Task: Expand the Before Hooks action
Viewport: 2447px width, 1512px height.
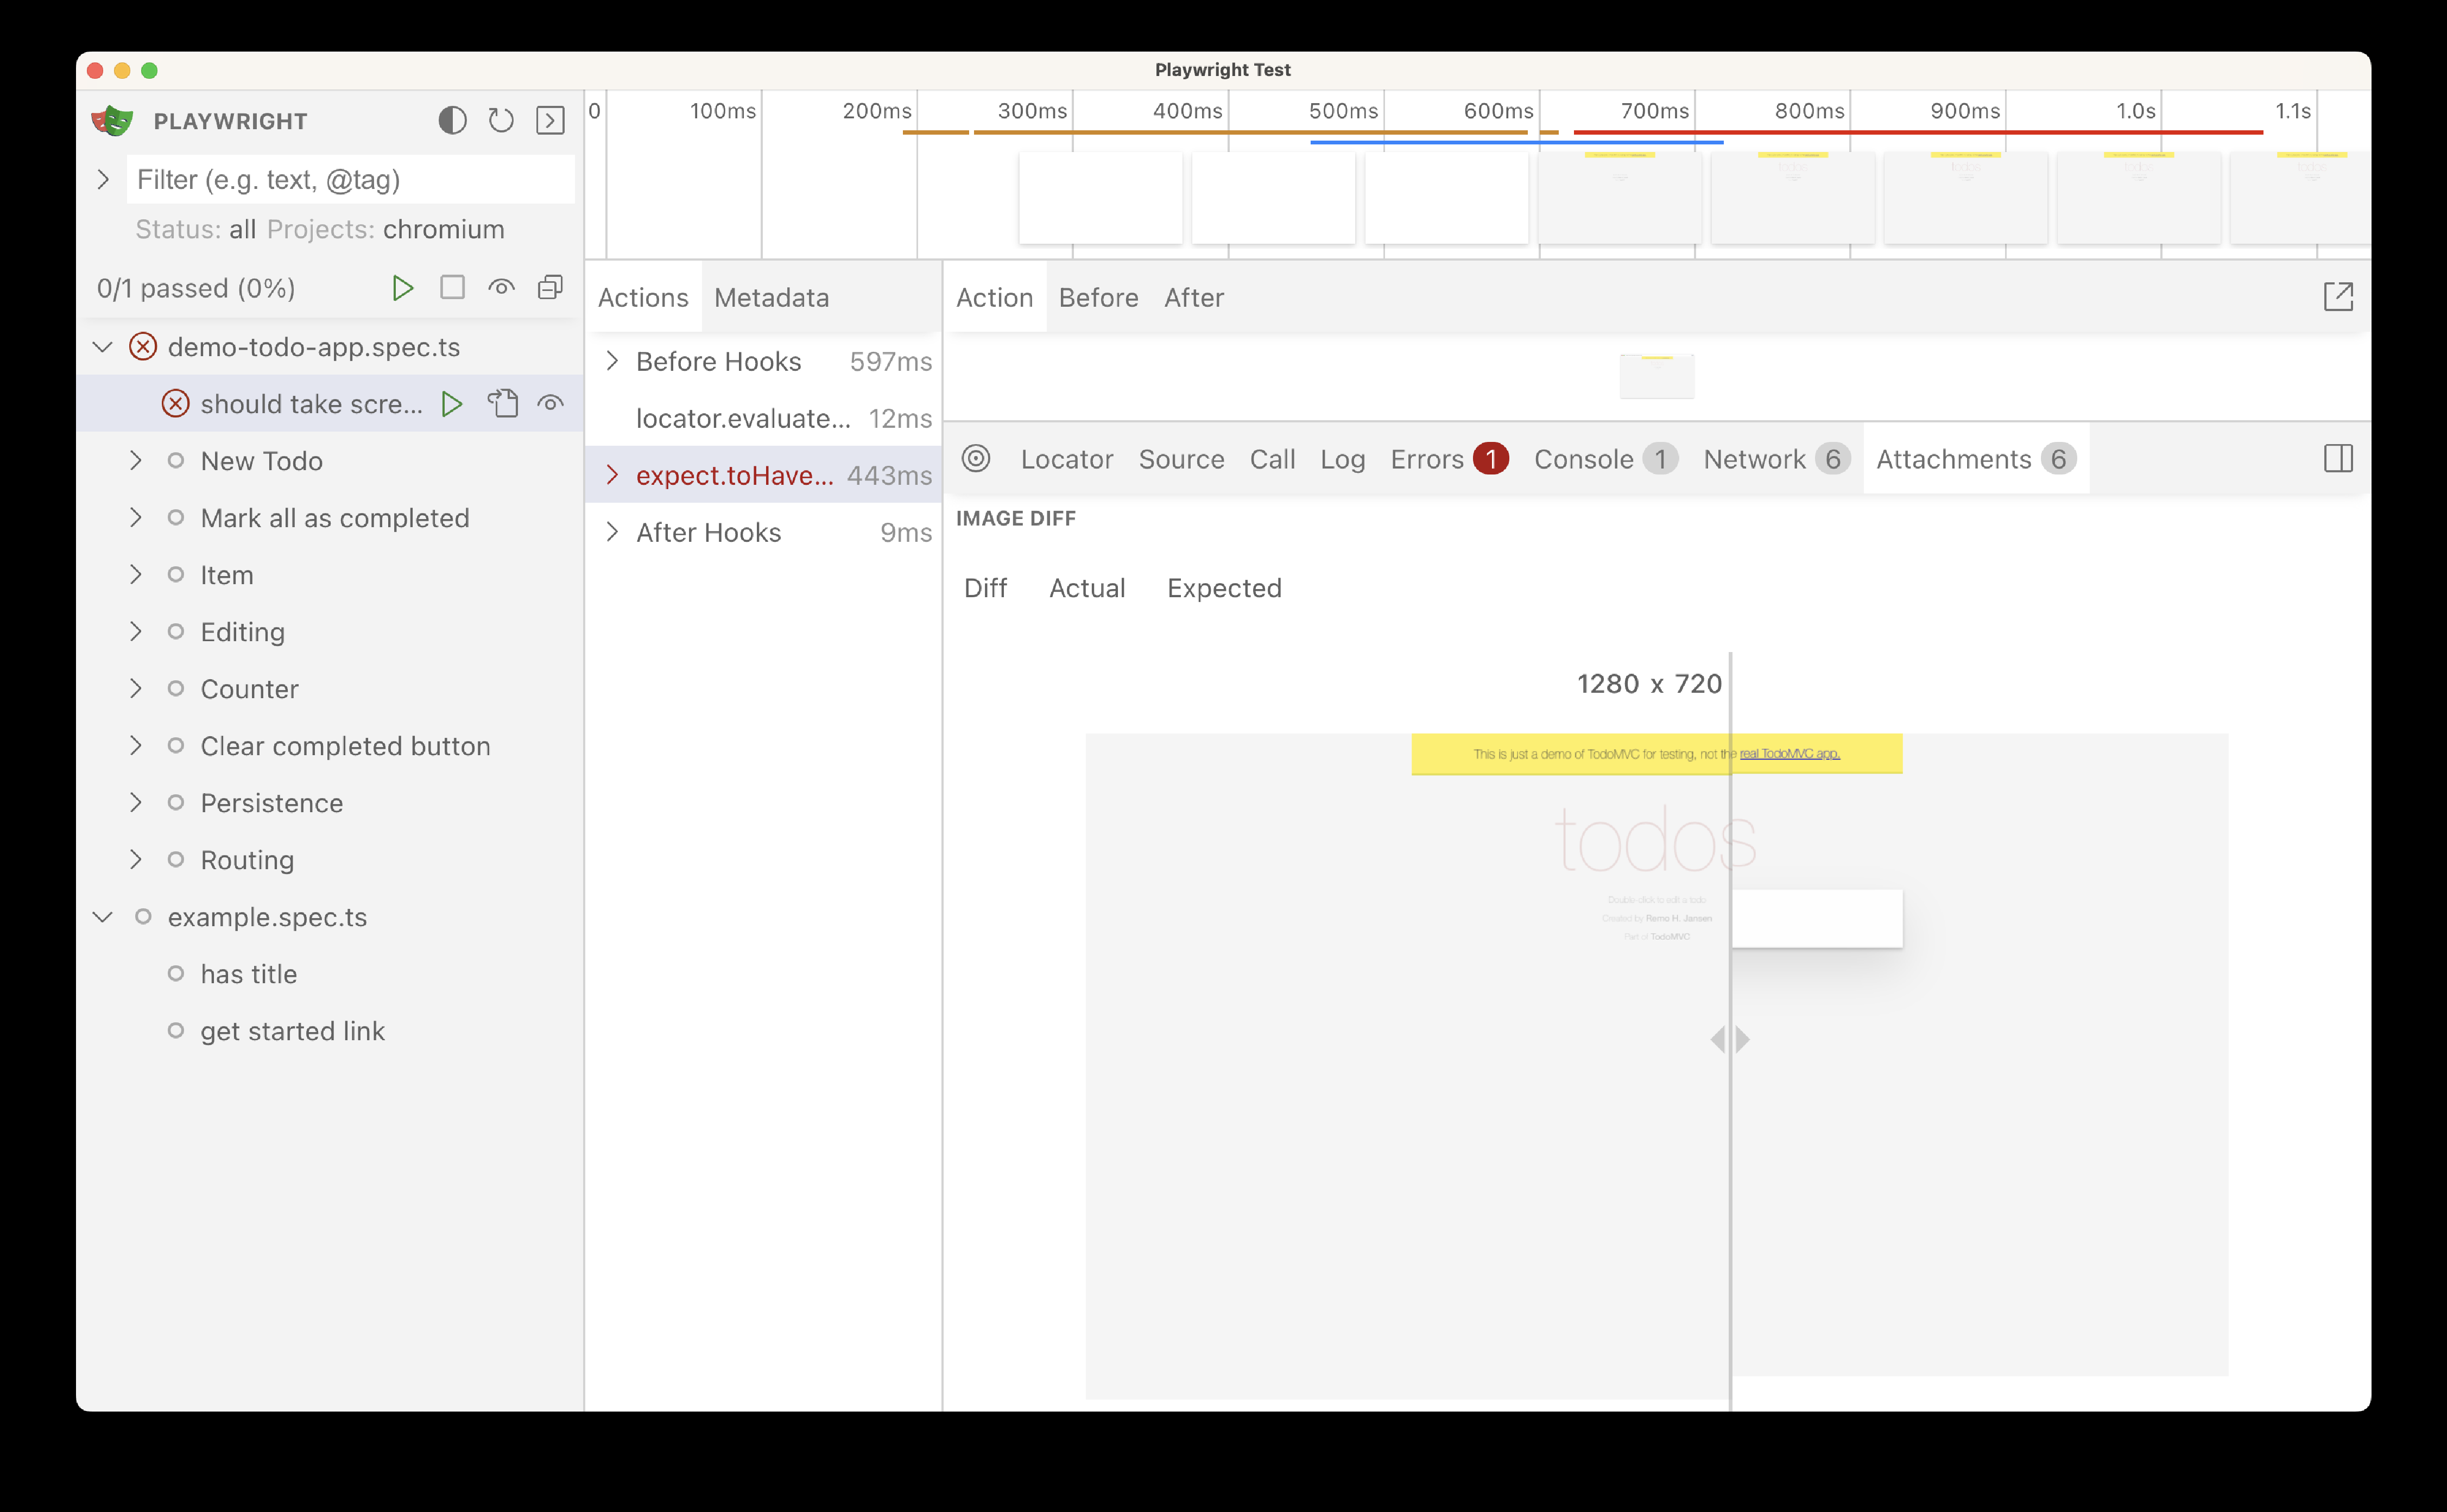Action: click(613, 361)
